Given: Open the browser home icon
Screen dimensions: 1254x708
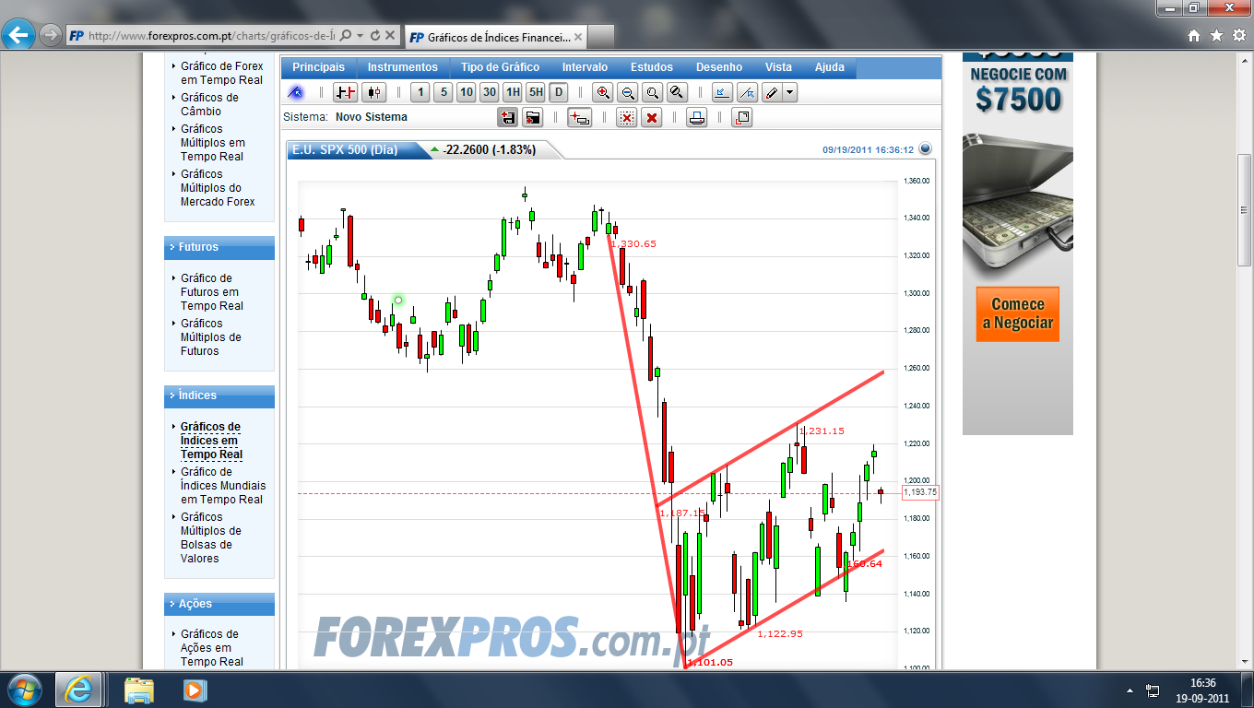Looking at the screenshot, I should [1194, 36].
